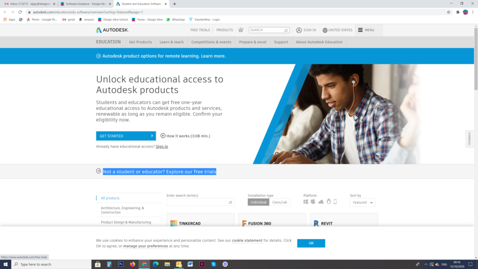Expand Competitions & events menu
Image resolution: width=478 pixels, height=269 pixels.
(x=211, y=42)
